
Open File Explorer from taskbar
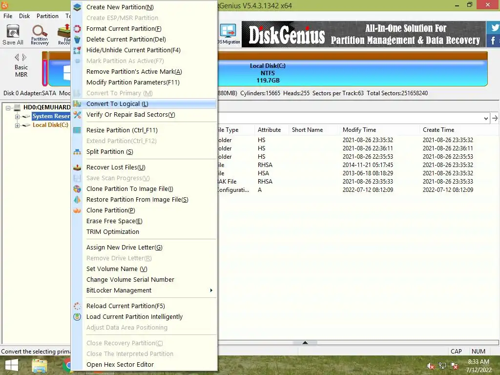coord(39,366)
